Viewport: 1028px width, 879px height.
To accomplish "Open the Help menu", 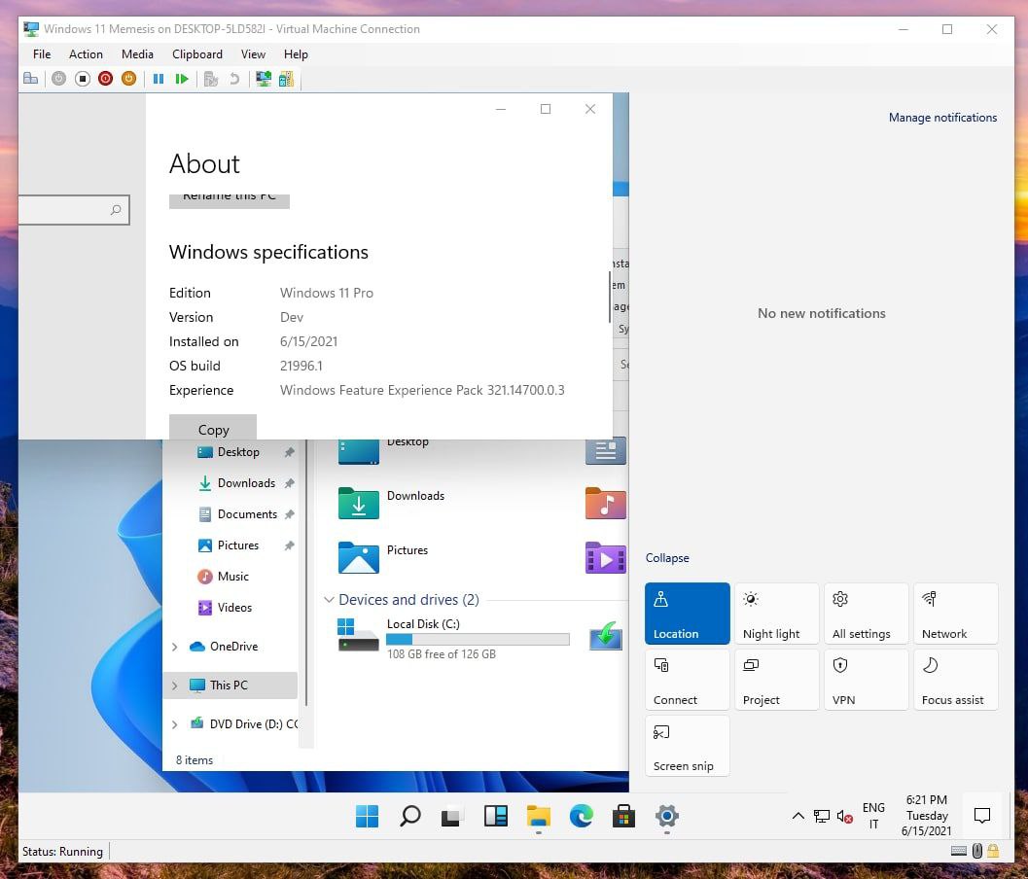I will (x=296, y=54).
